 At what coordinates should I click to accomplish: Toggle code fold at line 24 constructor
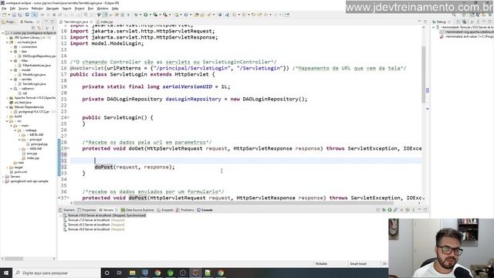click(69, 117)
